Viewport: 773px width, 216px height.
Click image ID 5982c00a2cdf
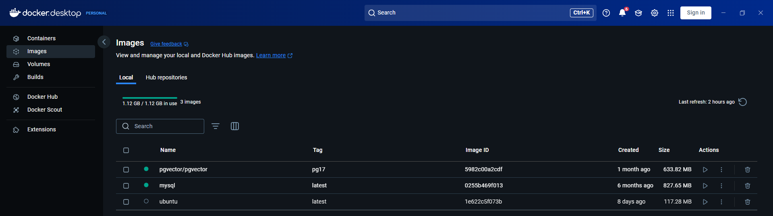[x=483, y=169]
